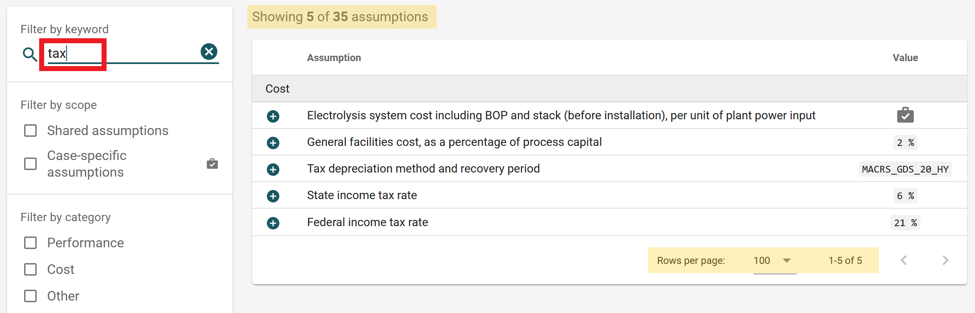Screen dimensions: 975x313
Task: Click the Assumption column header
Action: 334,58
